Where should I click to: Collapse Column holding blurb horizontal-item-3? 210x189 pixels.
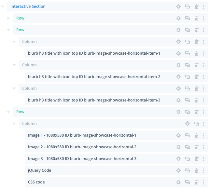click(x=14, y=88)
